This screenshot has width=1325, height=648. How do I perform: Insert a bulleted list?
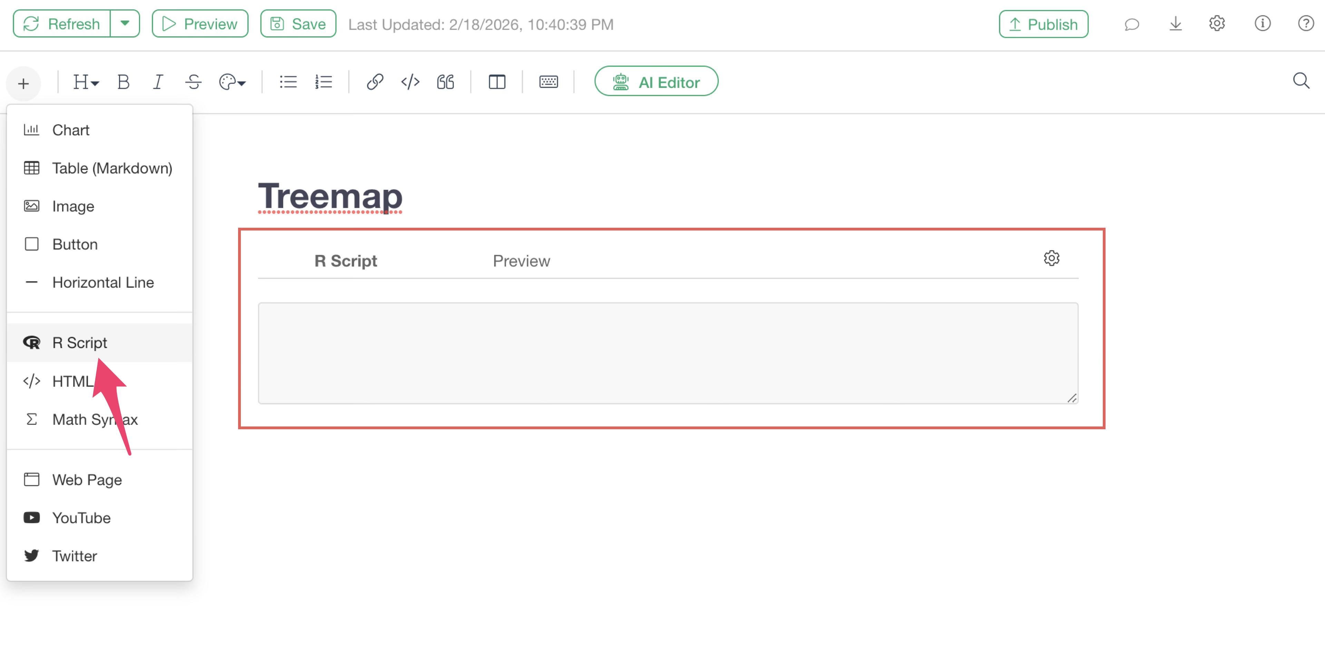tap(288, 82)
